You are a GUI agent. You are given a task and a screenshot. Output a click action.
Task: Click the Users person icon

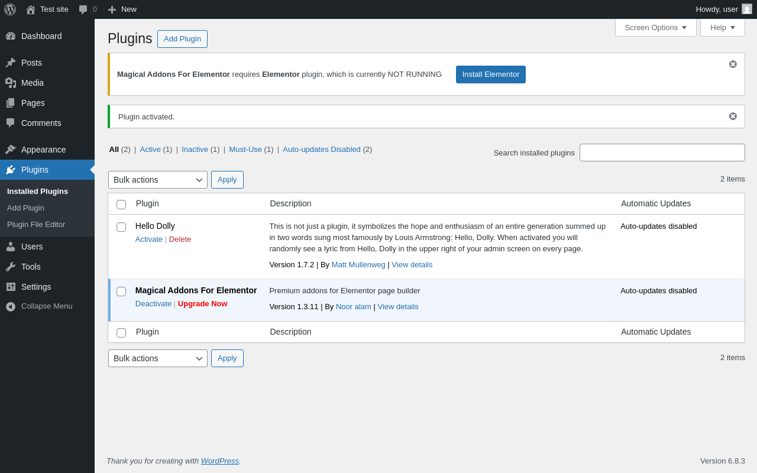click(11, 247)
